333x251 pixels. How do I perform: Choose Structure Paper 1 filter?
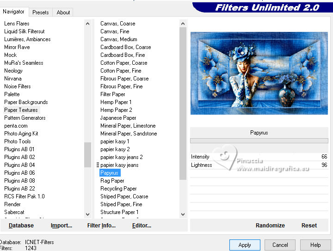coord(119,212)
